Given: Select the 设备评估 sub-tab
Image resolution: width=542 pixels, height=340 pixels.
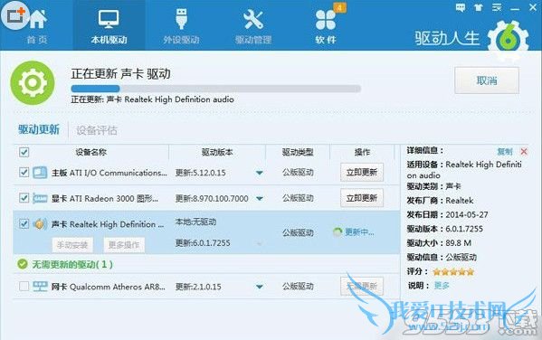Looking at the screenshot, I should pyautogui.click(x=97, y=130).
